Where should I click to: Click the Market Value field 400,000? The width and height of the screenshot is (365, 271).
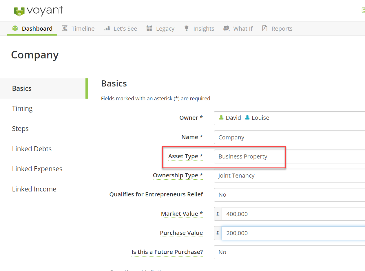point(293,214)
